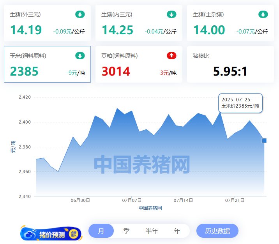Select the 玉米(饲料原料) title
Viewport: 279px width, 244px height.
tap(28, 56)
